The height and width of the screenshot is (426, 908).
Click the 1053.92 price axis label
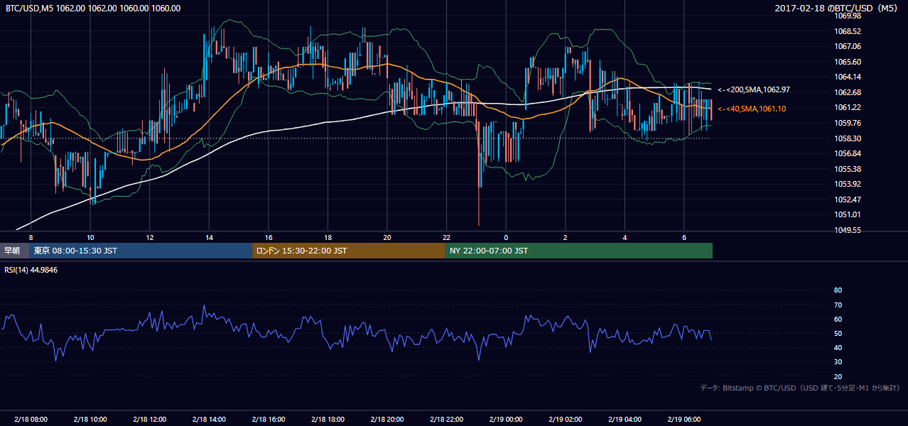click(848, 184)
